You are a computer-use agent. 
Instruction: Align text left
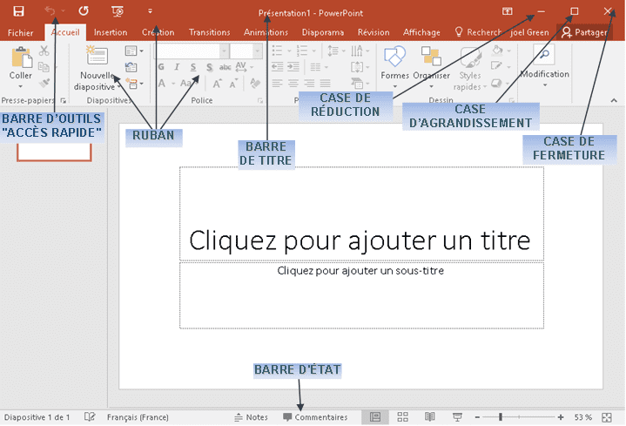pyautogui.click(x=277, y=83)
